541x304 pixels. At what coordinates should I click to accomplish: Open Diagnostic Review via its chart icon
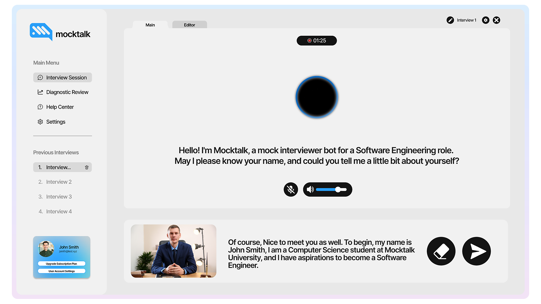point(40,92)
